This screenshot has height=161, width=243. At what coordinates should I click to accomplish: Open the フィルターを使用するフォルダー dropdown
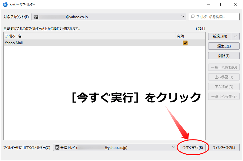click(115, 147)
